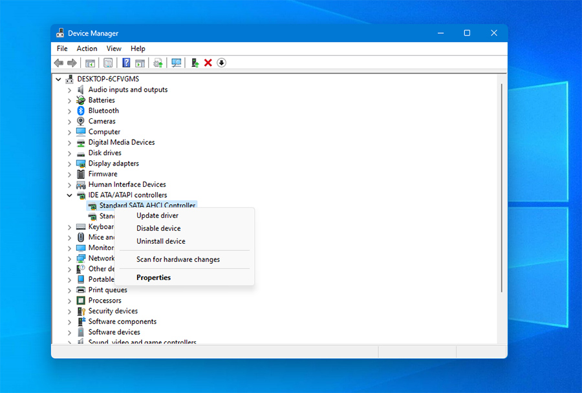Expand the Audio inputs and outputs node
Screen dimensions: 582x393
tap(69, 90)
